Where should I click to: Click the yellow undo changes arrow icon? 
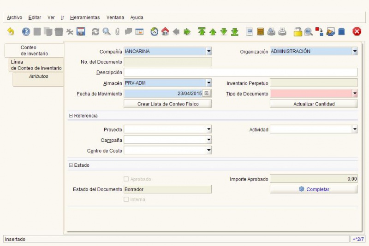coord(11,31)
